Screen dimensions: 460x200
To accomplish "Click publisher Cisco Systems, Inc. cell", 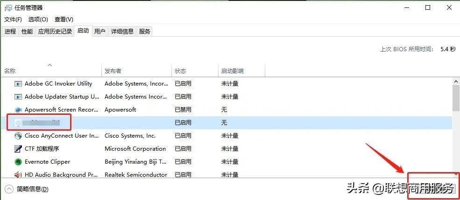I will pyautogui.click(x=130, y=136).
